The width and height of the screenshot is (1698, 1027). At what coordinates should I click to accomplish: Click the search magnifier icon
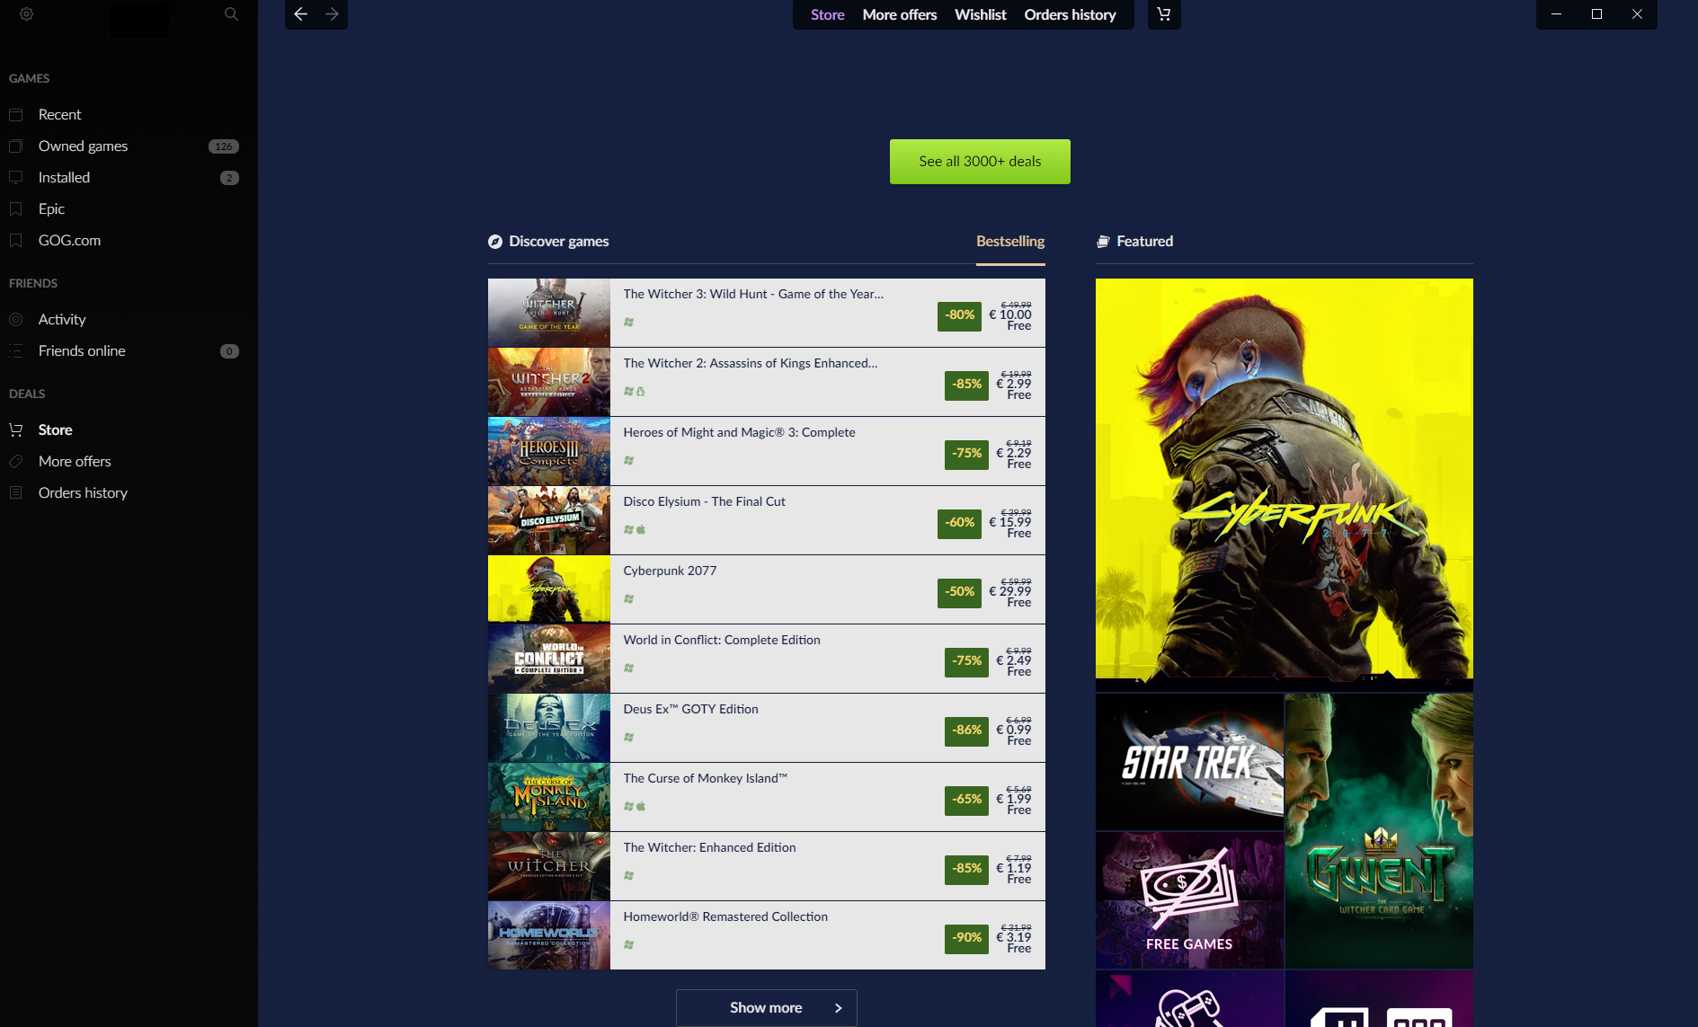(231, 14)
